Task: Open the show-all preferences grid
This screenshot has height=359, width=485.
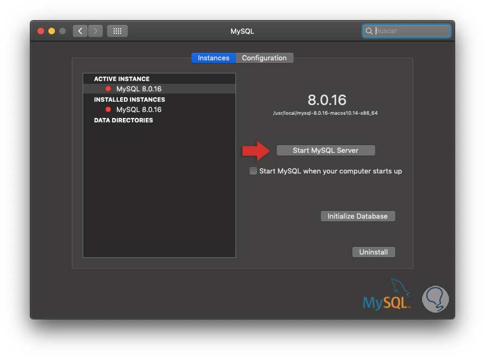Action: pos(117,31)
